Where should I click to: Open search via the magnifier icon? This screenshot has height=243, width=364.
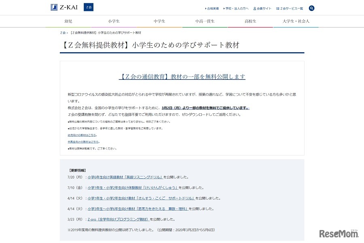point(311,8)
